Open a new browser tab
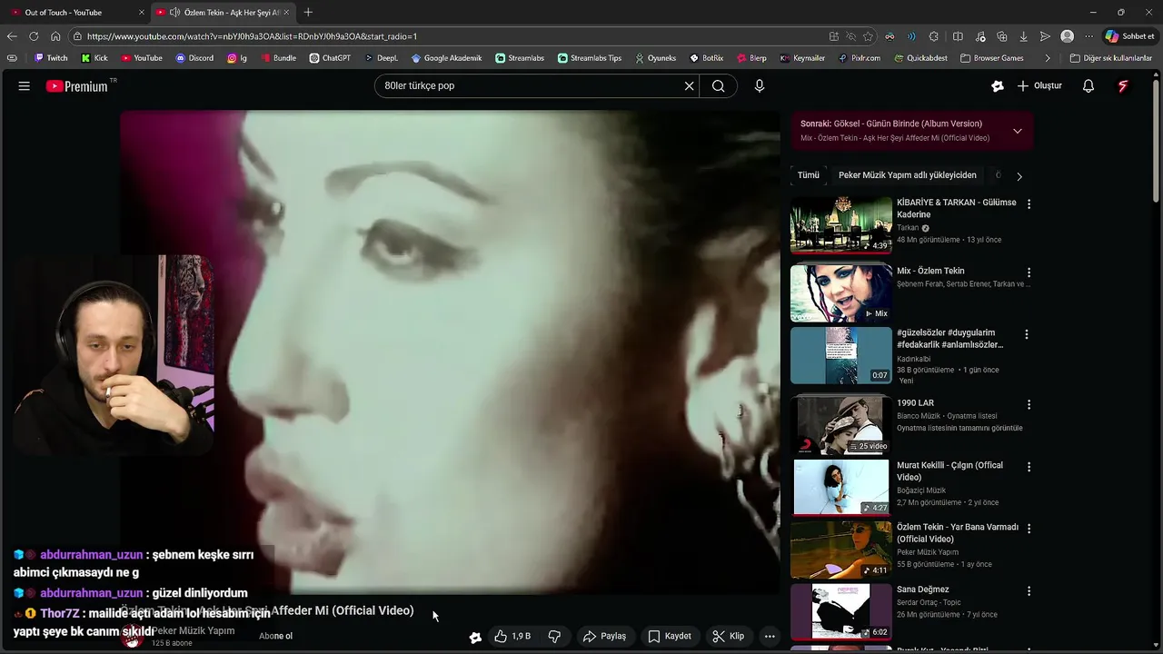1163x654 pixels. [x=308, y=13]
